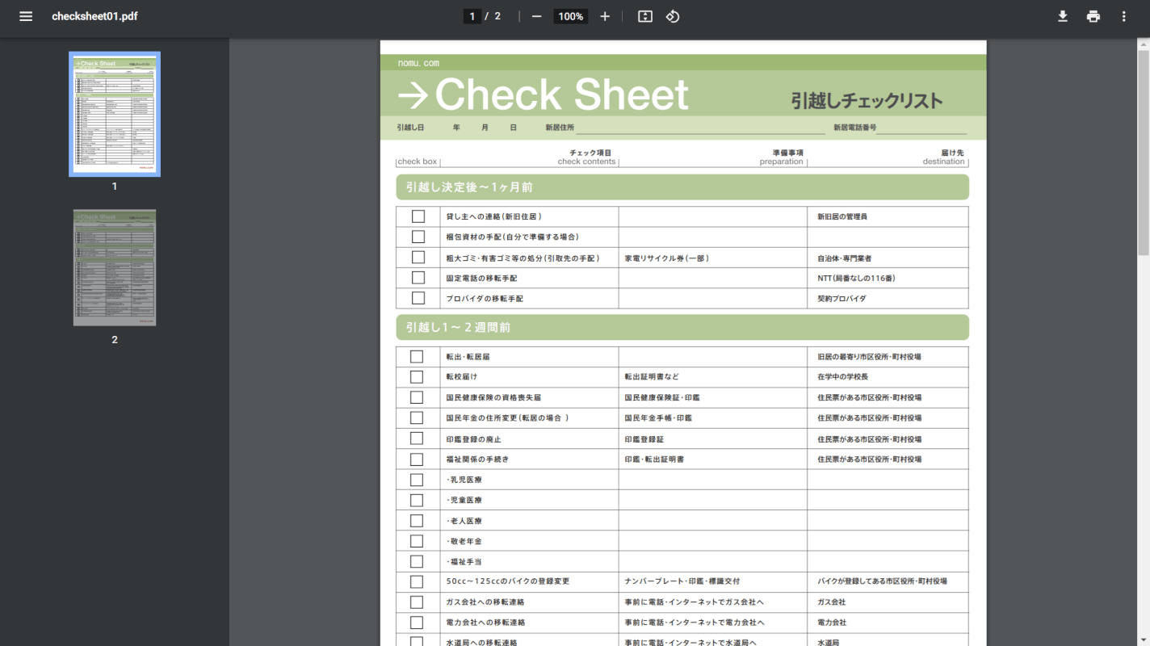Edit the current page number field
1150x646 pixels.
tap(472, 16)
